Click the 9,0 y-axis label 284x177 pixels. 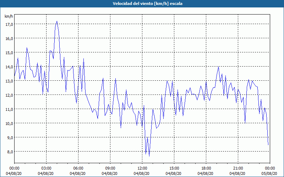click(x=10, y=137)
